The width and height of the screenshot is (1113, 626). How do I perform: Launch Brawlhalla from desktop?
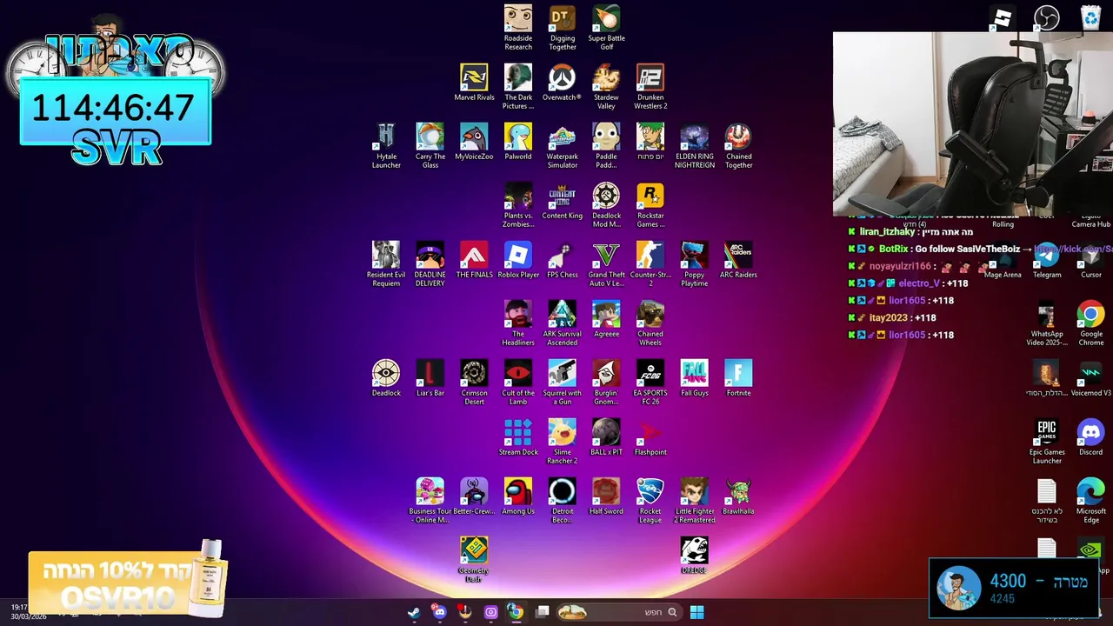click(738, 496)
